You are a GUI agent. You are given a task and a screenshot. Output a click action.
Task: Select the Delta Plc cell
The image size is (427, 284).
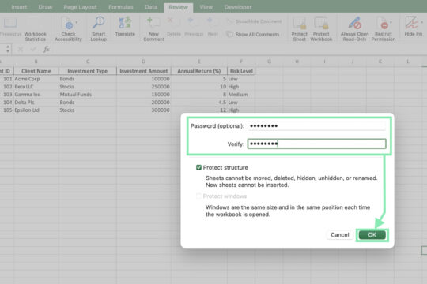pos(36,103)
